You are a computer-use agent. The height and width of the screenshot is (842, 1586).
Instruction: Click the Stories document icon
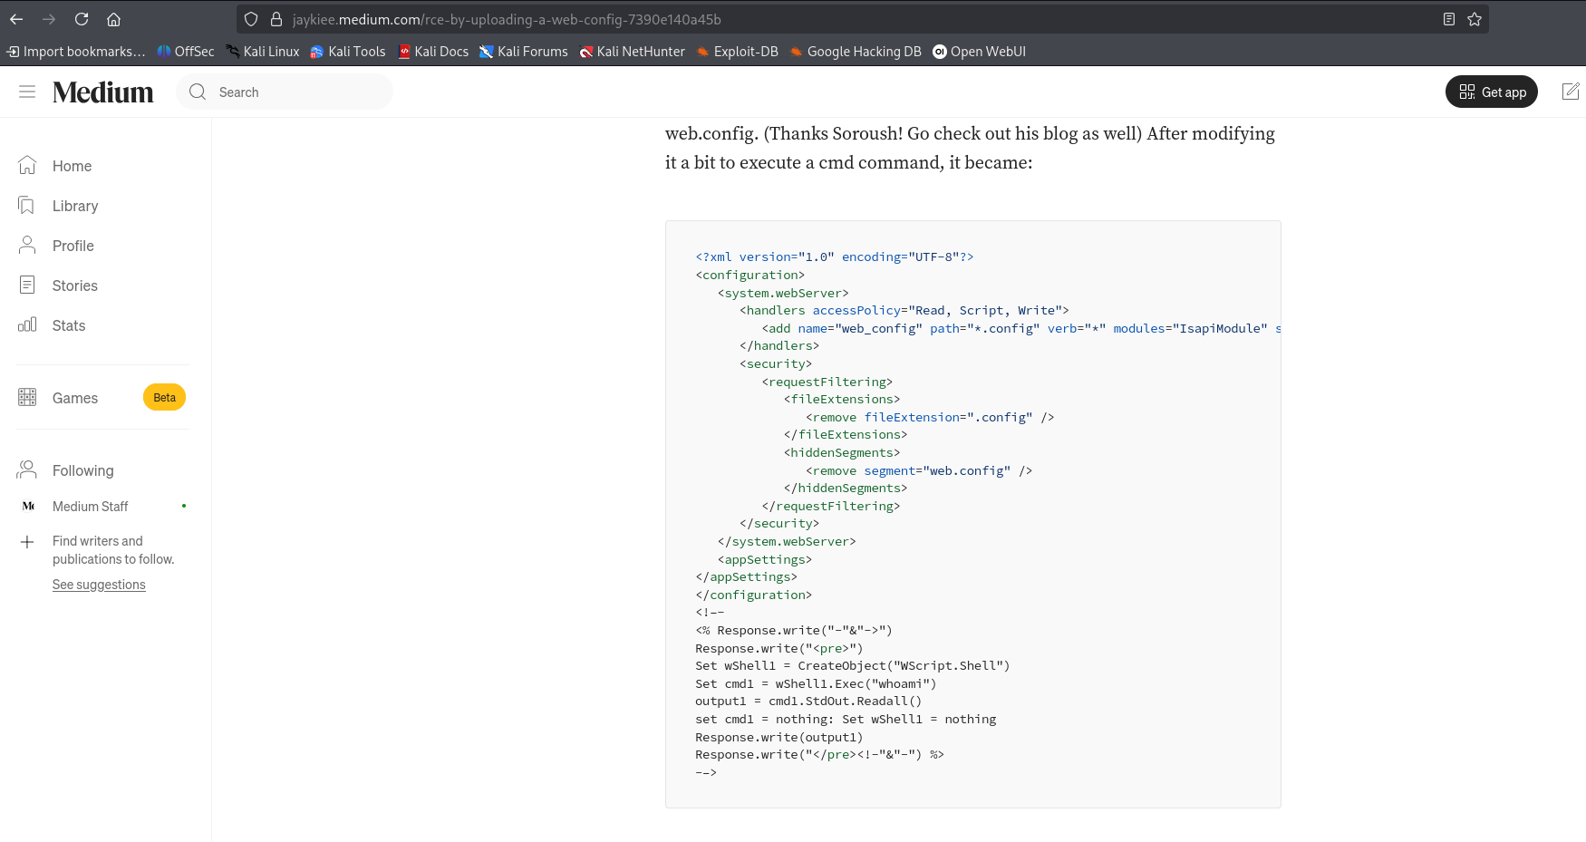[27, 285]
